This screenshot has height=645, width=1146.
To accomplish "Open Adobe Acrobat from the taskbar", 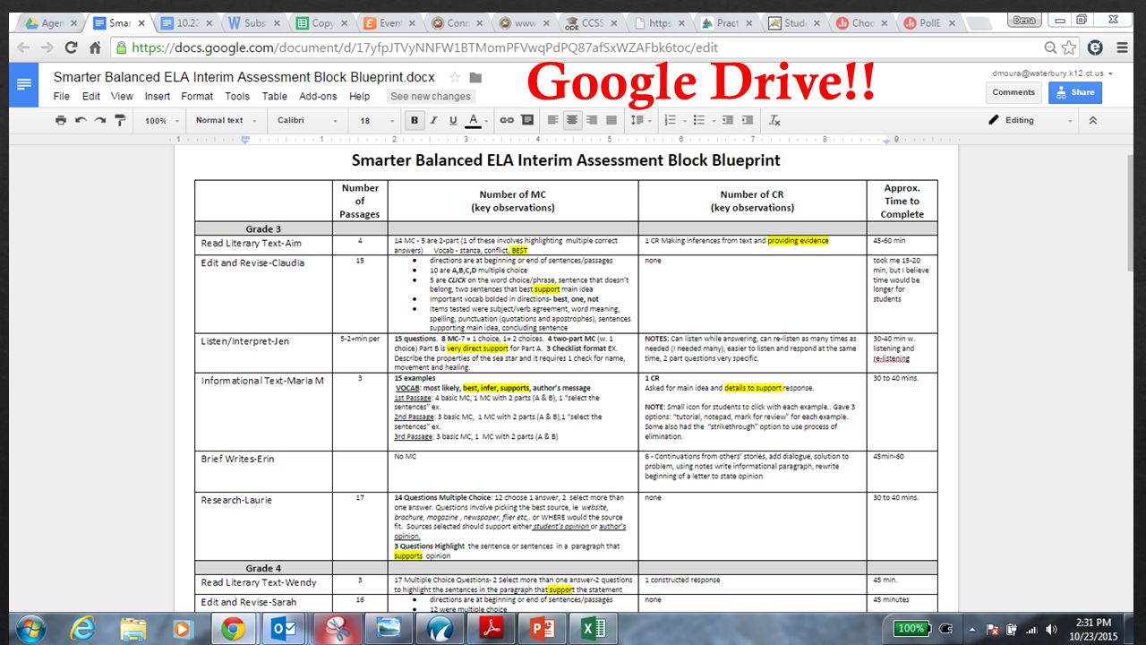I will pyautogui.click(x=492, y=629).
